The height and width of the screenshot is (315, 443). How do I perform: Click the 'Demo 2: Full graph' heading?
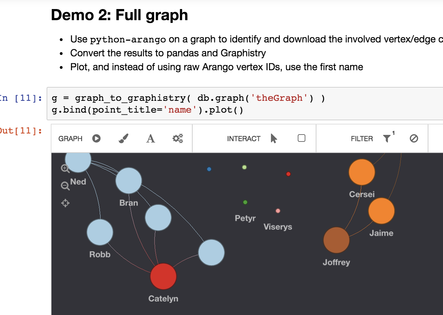pos(120,15)
